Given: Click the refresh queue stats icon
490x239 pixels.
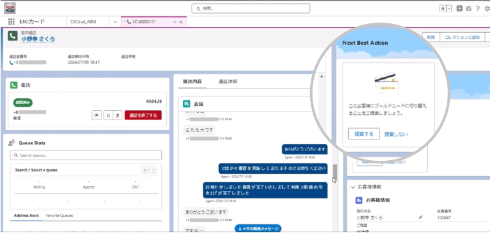Looking at the screenshot, I should point(153,170).
